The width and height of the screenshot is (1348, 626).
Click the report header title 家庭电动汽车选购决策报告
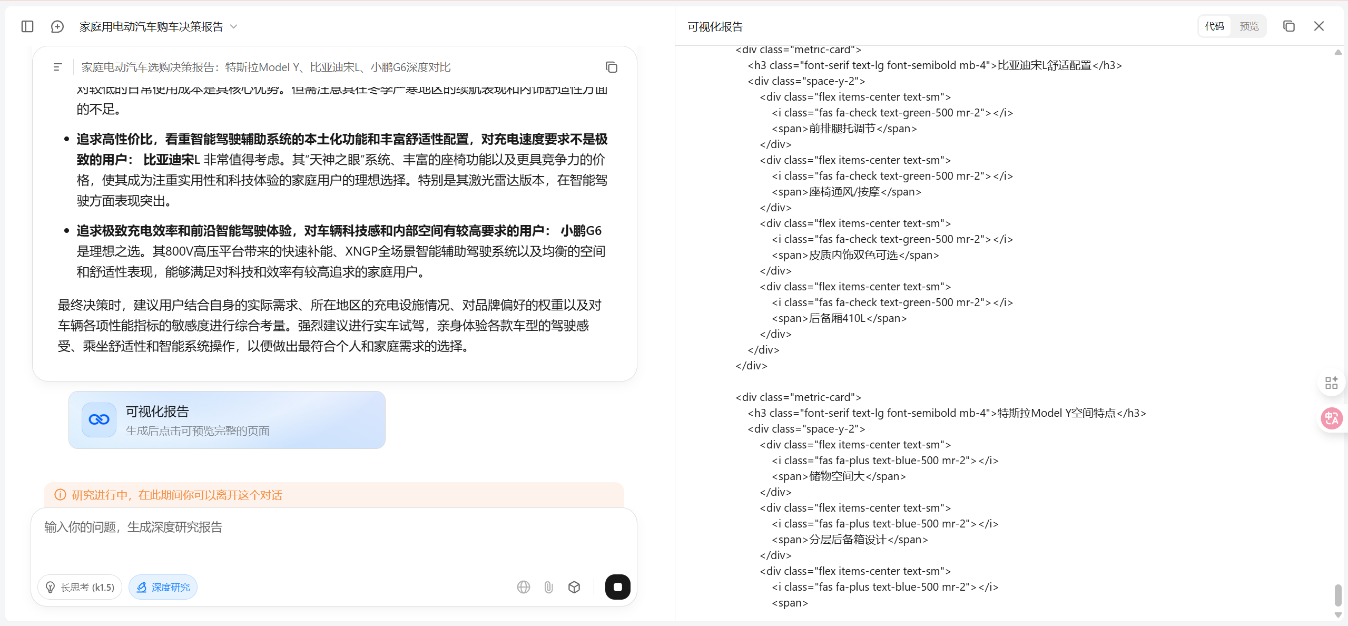coord(266,67)
